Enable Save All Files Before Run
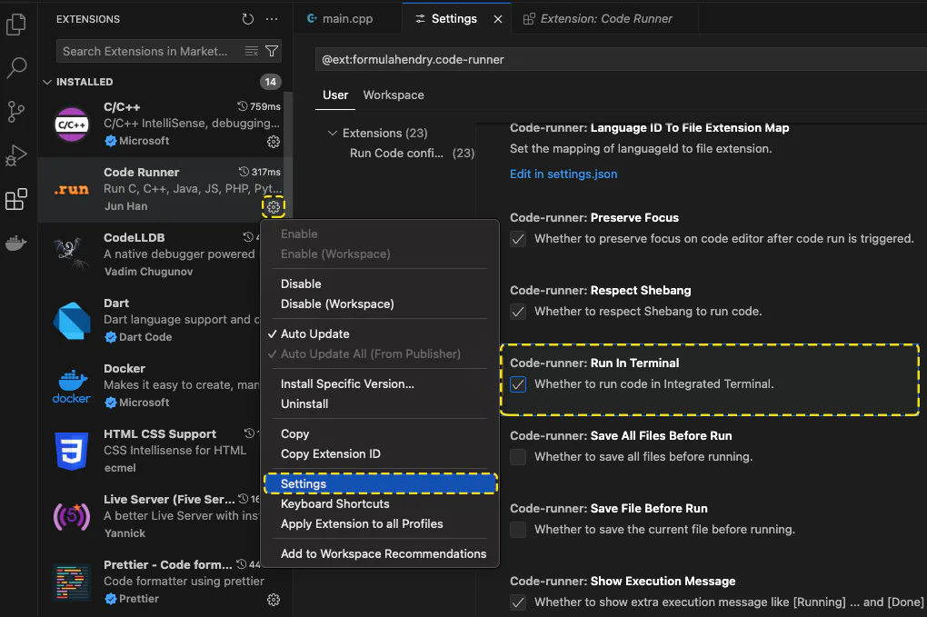This screenshot has height=617, width=927. (518, 457)
